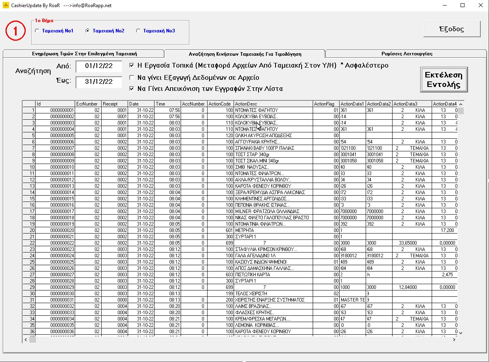Click the horizontal scrollbar right arrow
489x362 pixels.
click(x=454, y=339)
